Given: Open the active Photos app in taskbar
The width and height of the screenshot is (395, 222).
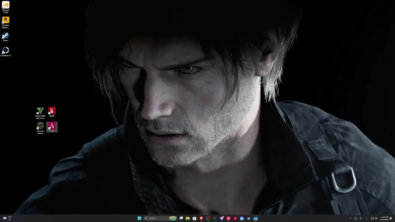Looking at the screenshot, I should coord(256,218).
